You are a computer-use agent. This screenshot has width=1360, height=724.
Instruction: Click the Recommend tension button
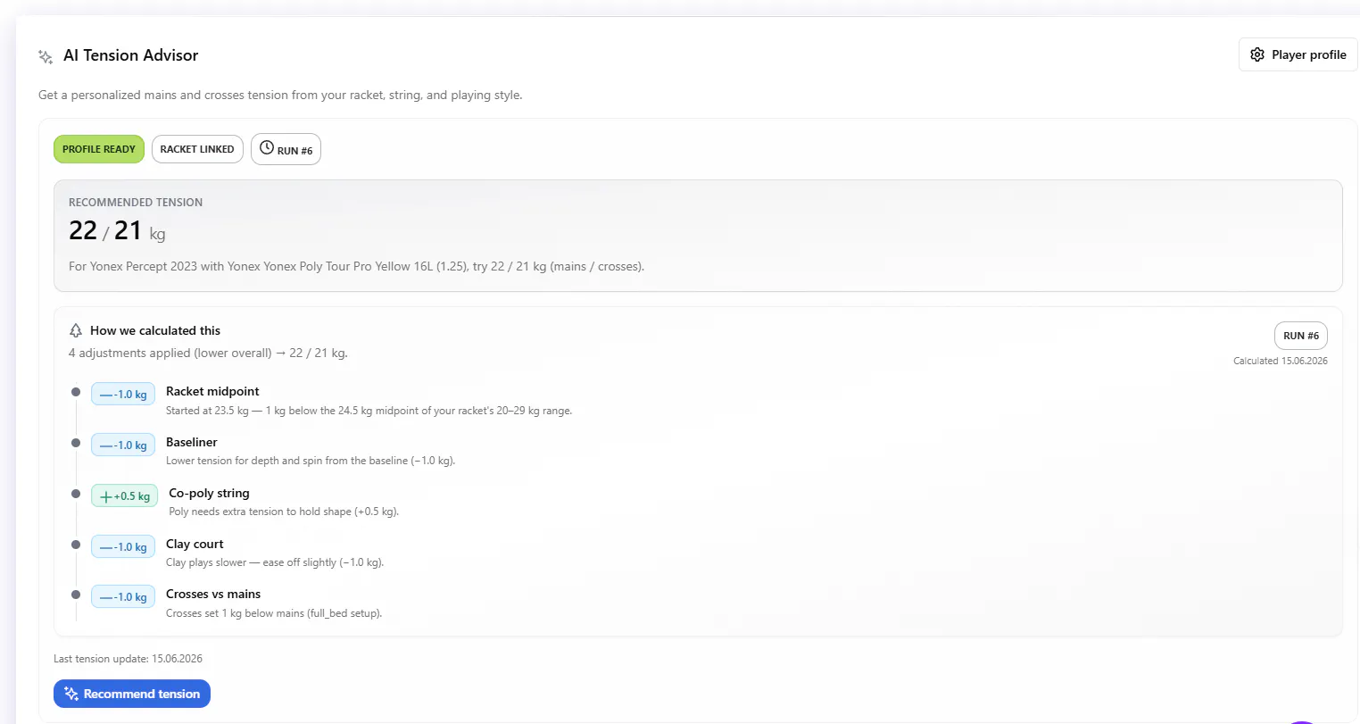coord(132,694)
